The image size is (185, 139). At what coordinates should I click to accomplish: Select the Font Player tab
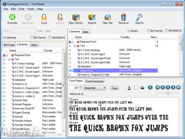click(76, 81)
